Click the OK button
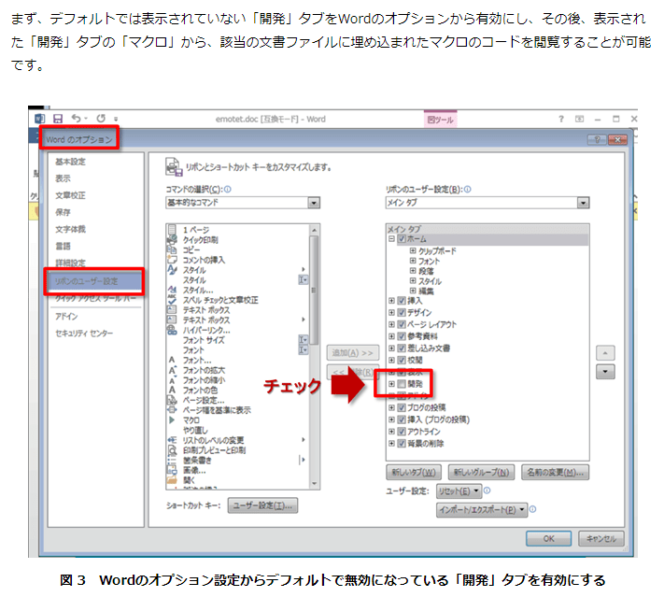 click(x=549, y=538)
